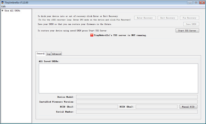Image resolution: width=206 pixels, height=124 pixels.
Task: Click the Start TSS Server button
Action: (x=187, y=31)
